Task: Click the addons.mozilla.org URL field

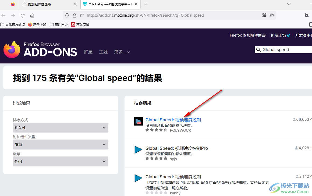Action: pos(146,15)
